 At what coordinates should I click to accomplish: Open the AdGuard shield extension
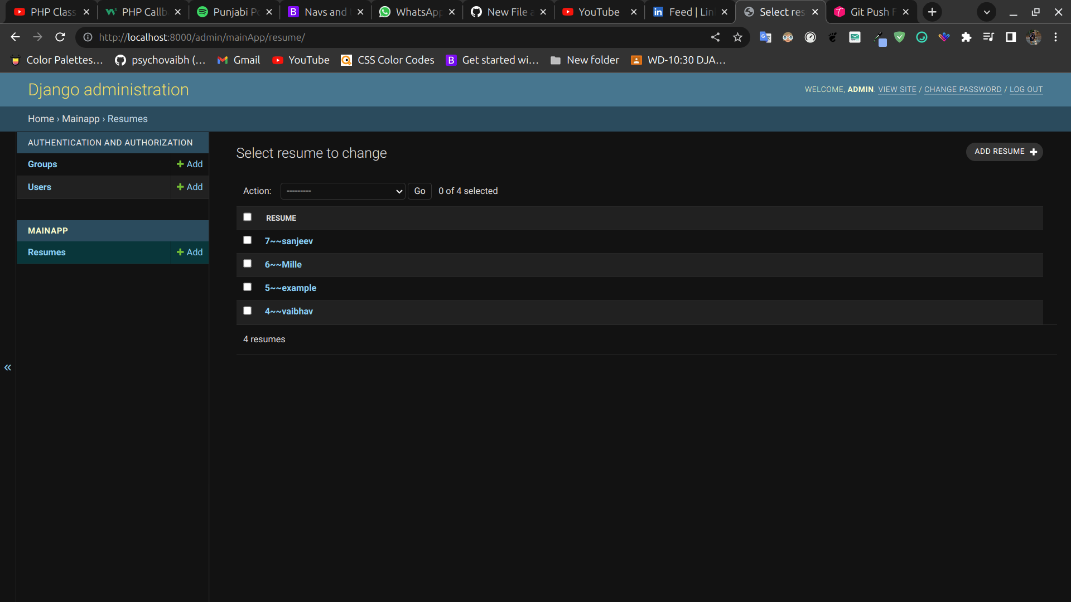pyautogui.click(x=900, y=37)
